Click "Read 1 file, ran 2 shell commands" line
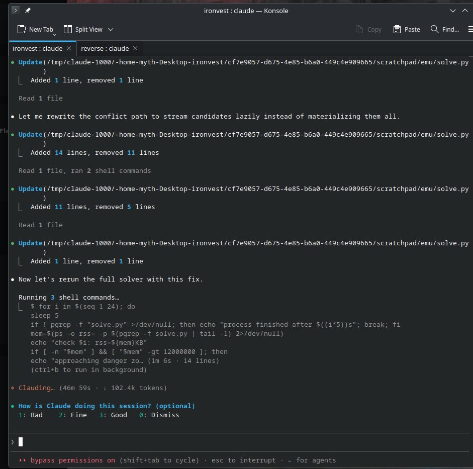 click(x=85, y=171)
